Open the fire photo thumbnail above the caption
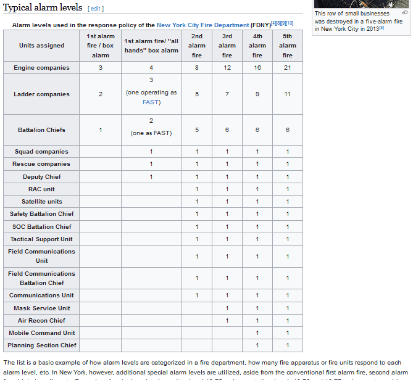 361,4
